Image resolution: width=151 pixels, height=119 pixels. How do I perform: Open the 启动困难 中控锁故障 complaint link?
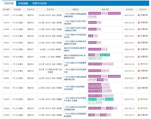tap(74, 88)
